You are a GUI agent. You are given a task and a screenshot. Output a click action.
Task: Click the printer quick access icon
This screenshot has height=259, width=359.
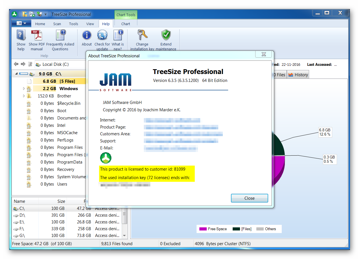[x=40, y=14]
